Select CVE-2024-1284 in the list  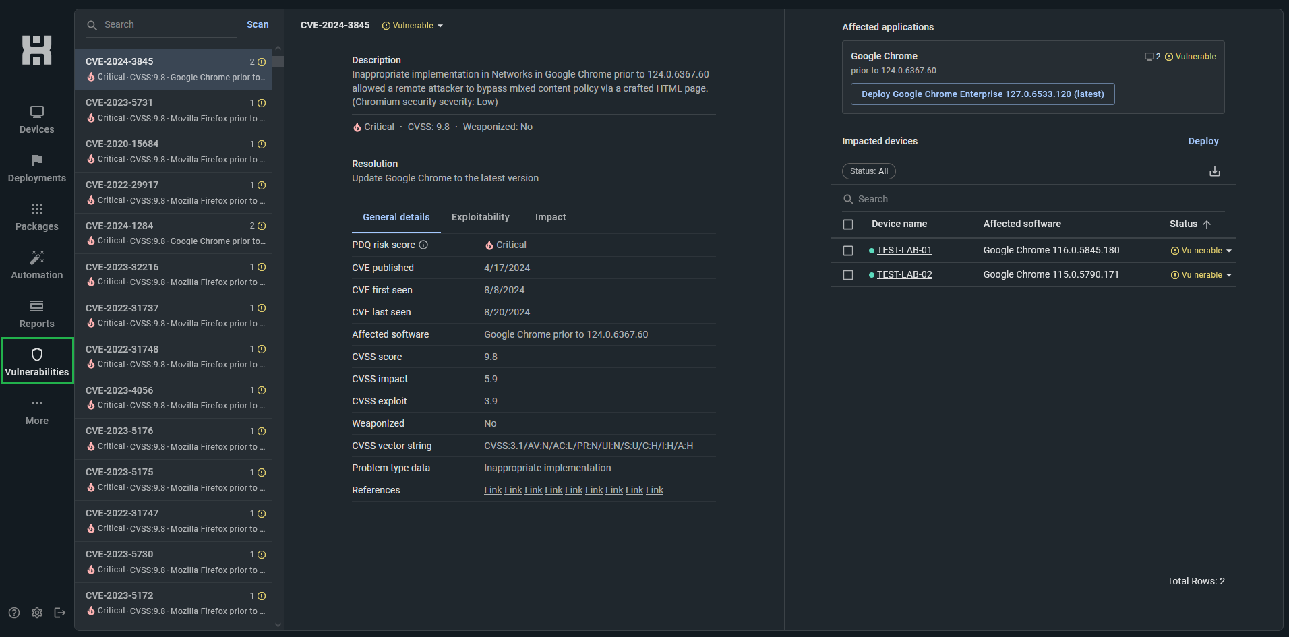[174, 234]
